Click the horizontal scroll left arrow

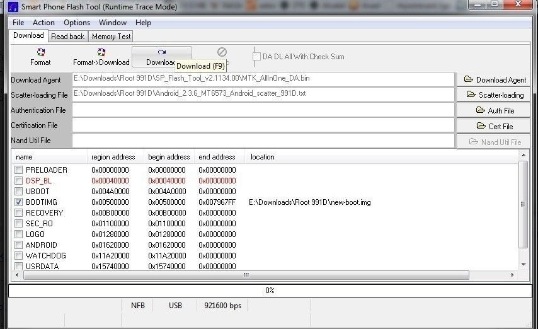(x=17, y=275)
